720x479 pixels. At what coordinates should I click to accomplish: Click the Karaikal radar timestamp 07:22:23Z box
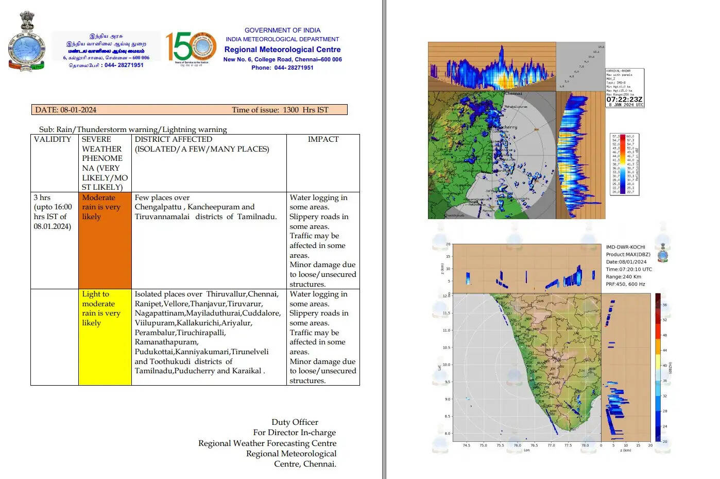pyautogui.click(x=624, y=100)
